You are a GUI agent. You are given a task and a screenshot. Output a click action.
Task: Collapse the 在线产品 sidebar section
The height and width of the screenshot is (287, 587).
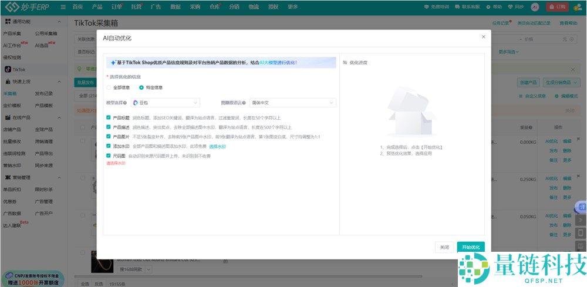click(x=59, y=117)
